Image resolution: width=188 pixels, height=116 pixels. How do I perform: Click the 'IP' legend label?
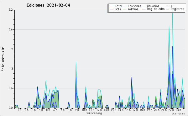172,6
